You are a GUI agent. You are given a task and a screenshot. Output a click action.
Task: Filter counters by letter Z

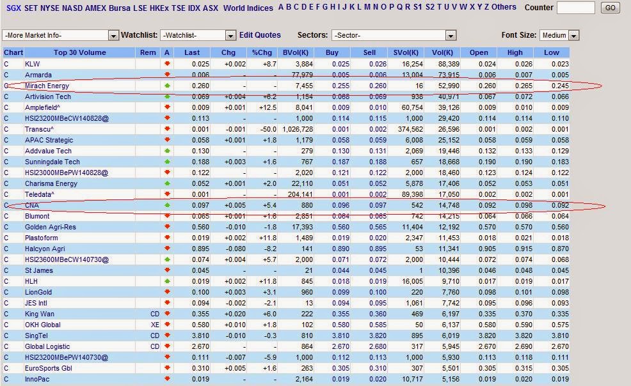486,7
